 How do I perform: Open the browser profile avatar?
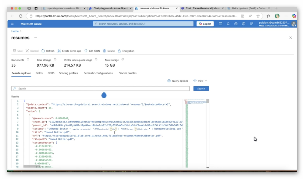pos(277,16)
